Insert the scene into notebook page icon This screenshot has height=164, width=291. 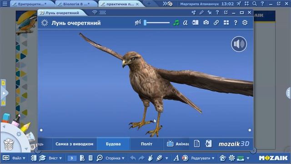click(195, 23)
